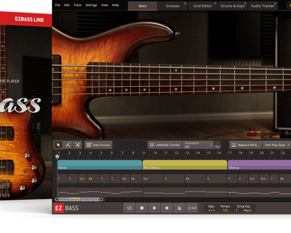The image size is (291, 233).
Task: Select the arrow pointer tool
Action: (x=58, y=145)
